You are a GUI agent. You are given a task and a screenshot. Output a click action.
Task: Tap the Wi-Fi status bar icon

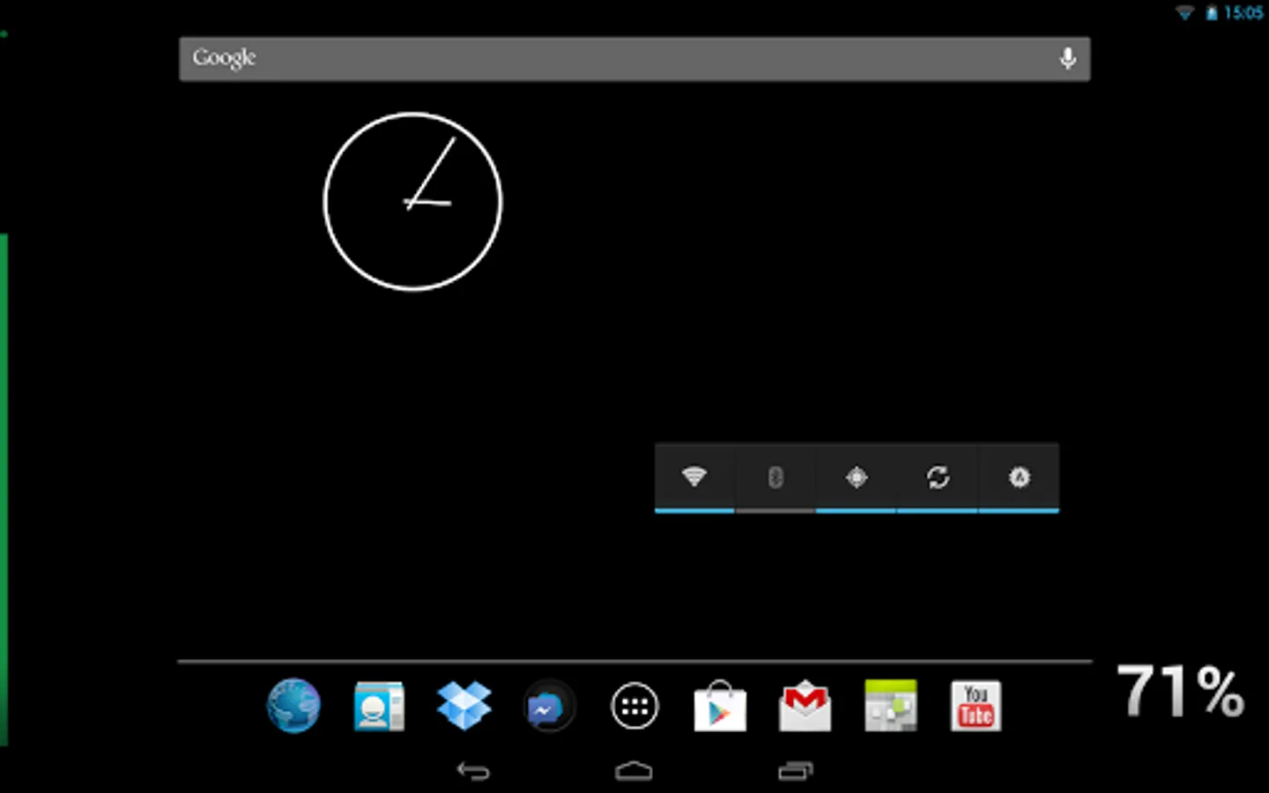click(1185, 12)
